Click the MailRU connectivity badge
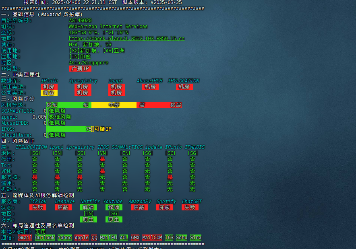The height and width of the screenshot is (249, 356). [108, 238]
